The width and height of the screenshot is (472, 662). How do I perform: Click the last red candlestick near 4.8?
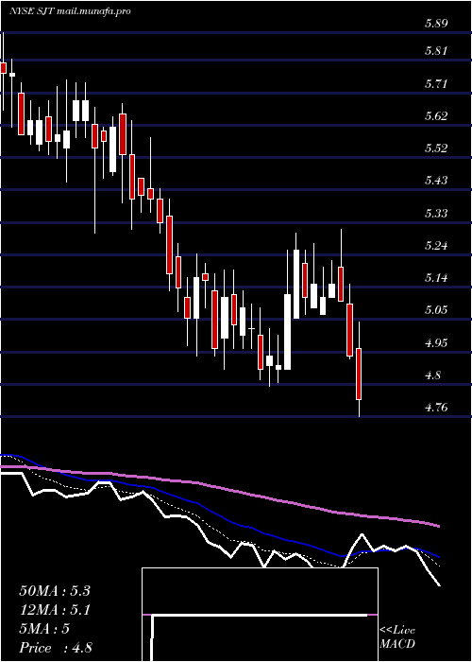coord(359,375)
